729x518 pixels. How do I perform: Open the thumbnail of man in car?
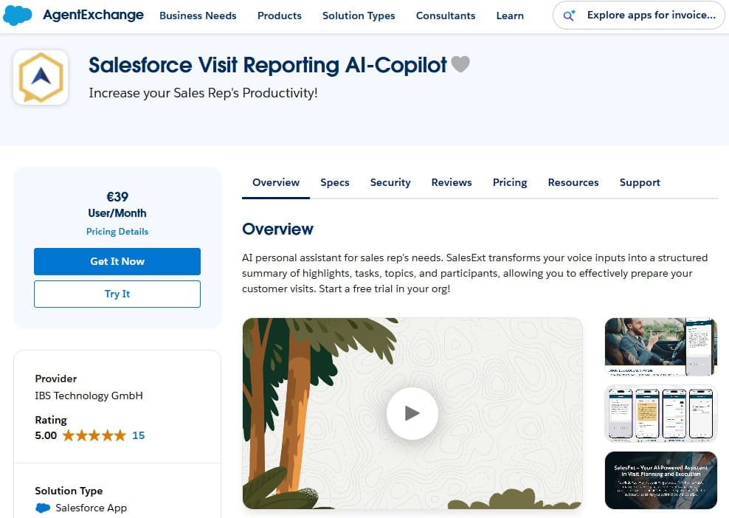click(x=660, y=346)
